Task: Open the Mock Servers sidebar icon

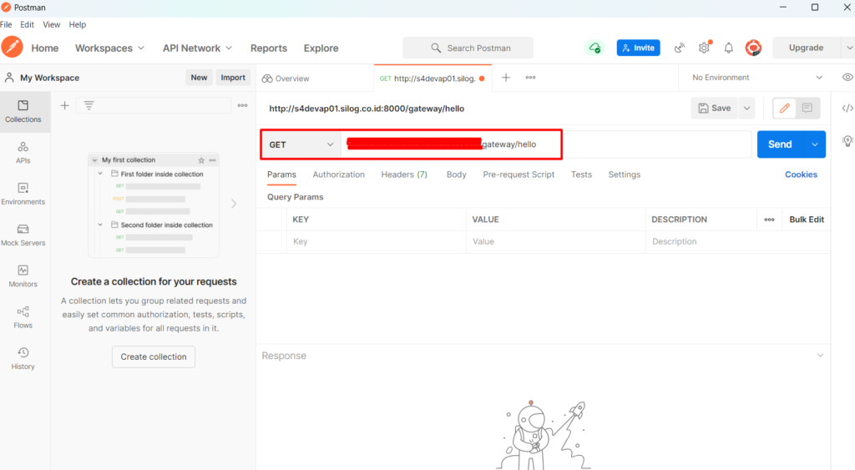Action: 23,235
